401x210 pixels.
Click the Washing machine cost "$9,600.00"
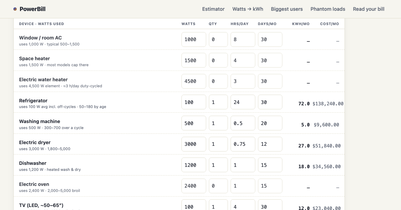[326, 125]
